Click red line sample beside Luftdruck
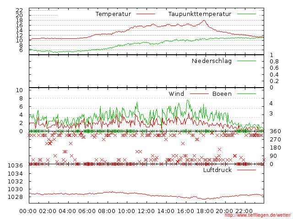The height and width of the screenshot is (219, 293). coord(246,170)
